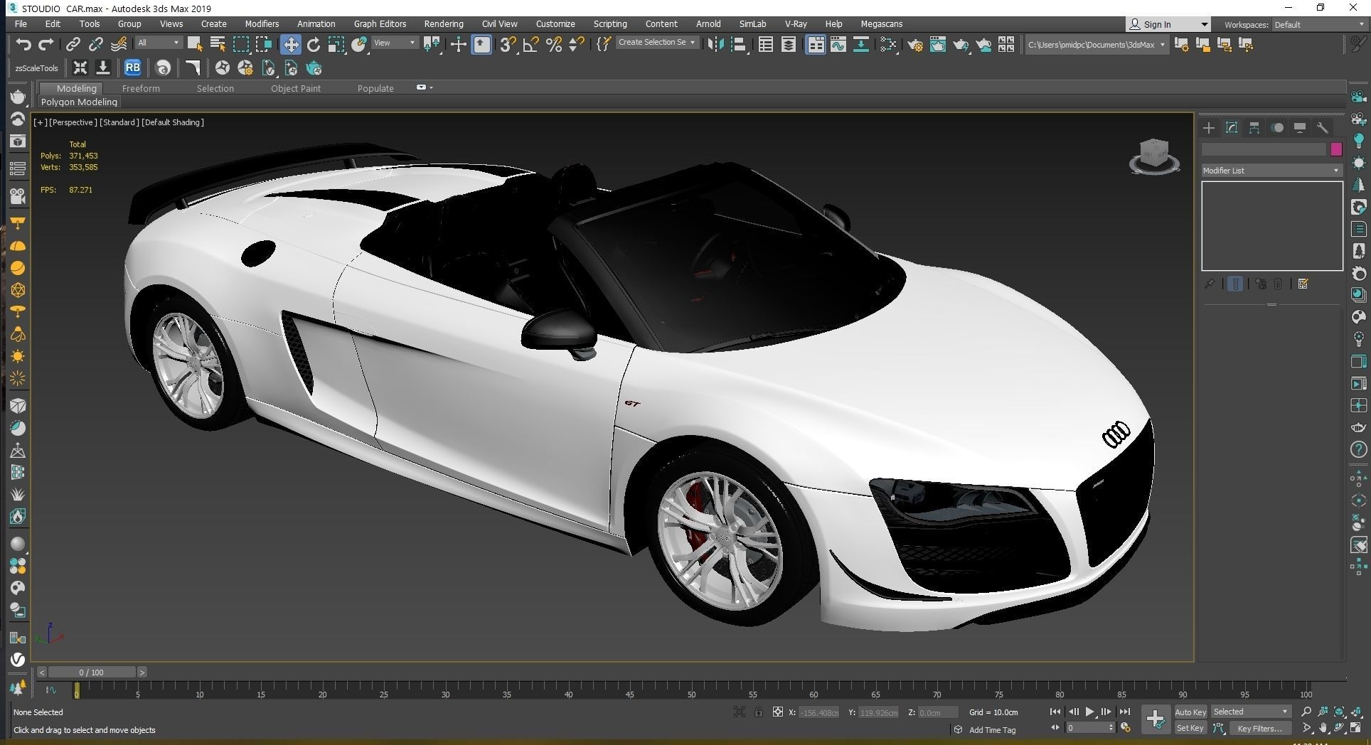Click Add Time Tag

pyautogui.click(x=992, y=730)
